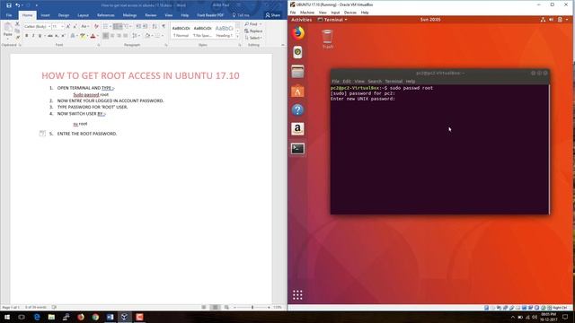Save the Word document via quick-access Save icon
Screen dimensions: 575x323
point(9,5)
